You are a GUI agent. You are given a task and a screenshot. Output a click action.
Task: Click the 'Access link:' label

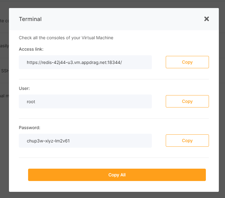click(31, 49)
